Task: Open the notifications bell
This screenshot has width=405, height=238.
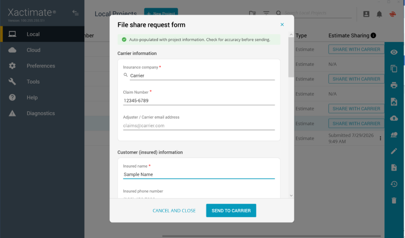Action: tap(379, 14)
